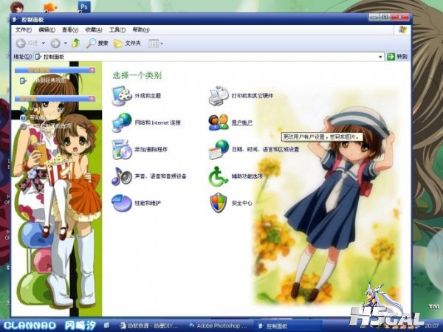Click the 用户帐户 link
The image size is (443, 332).
(241, 122)
